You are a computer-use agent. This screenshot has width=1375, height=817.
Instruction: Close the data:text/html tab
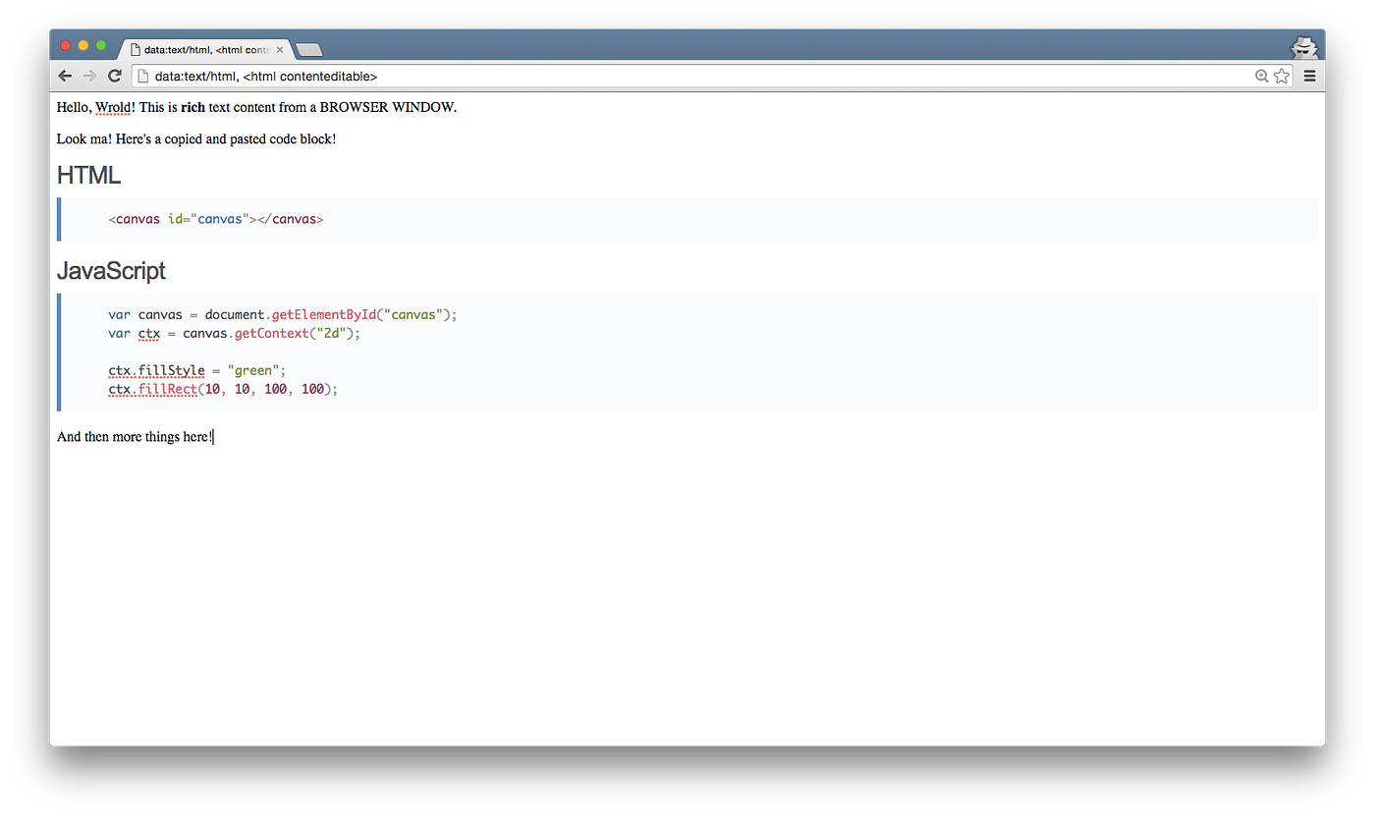coord(280,49)
